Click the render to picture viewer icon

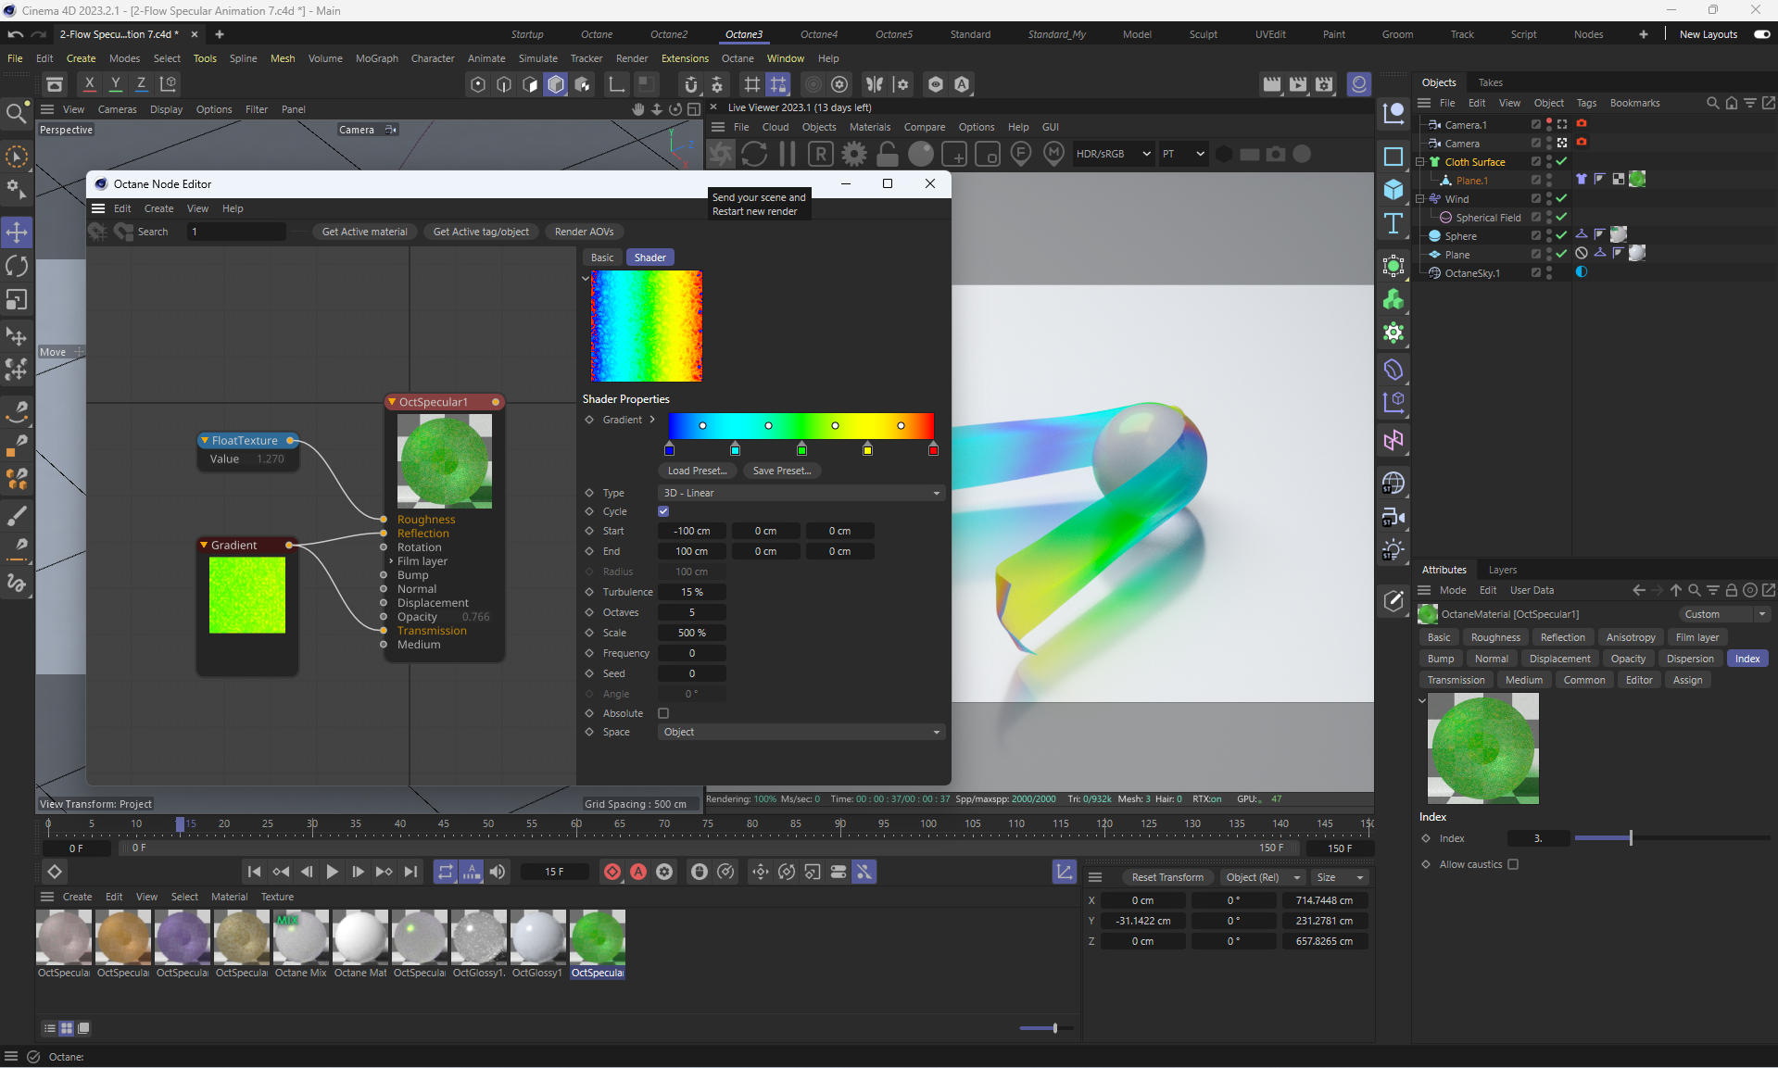pyautogui.click(x=1298, y=84)
